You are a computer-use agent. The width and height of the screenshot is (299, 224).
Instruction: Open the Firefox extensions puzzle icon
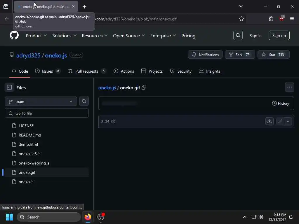click(271, 19)
